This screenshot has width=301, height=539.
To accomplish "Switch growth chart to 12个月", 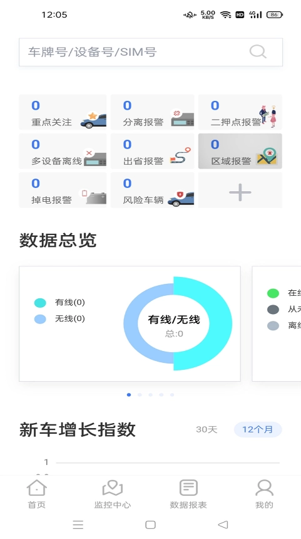I will click(258, 429).
